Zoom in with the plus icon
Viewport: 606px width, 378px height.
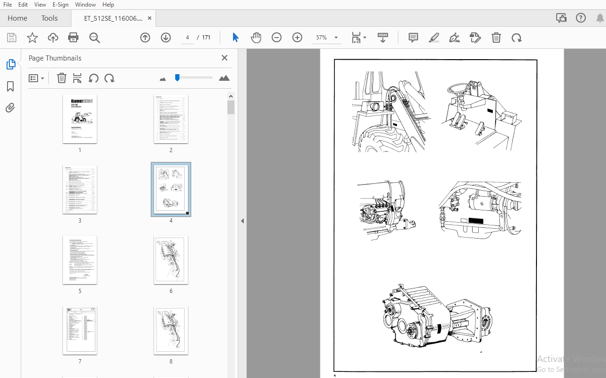pos(297,38)
